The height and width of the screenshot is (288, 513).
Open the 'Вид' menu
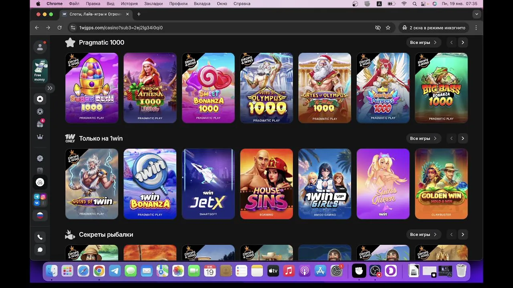(110, 4)
